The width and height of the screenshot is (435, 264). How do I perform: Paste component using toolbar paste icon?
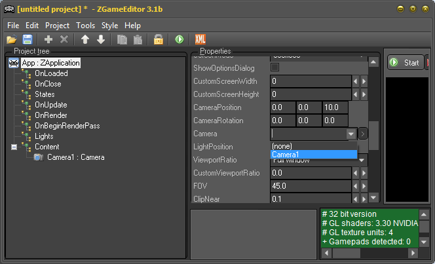click(x=138, y=39)
